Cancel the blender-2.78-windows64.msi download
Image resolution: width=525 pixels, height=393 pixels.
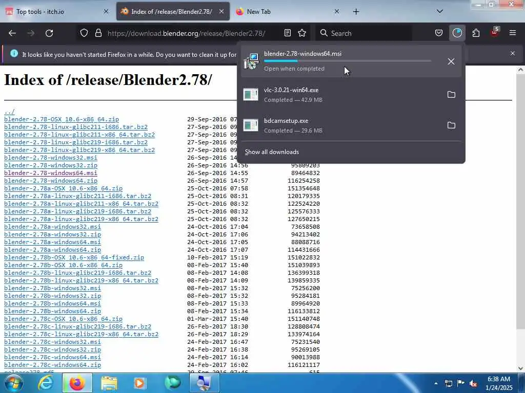pos(451,61)
